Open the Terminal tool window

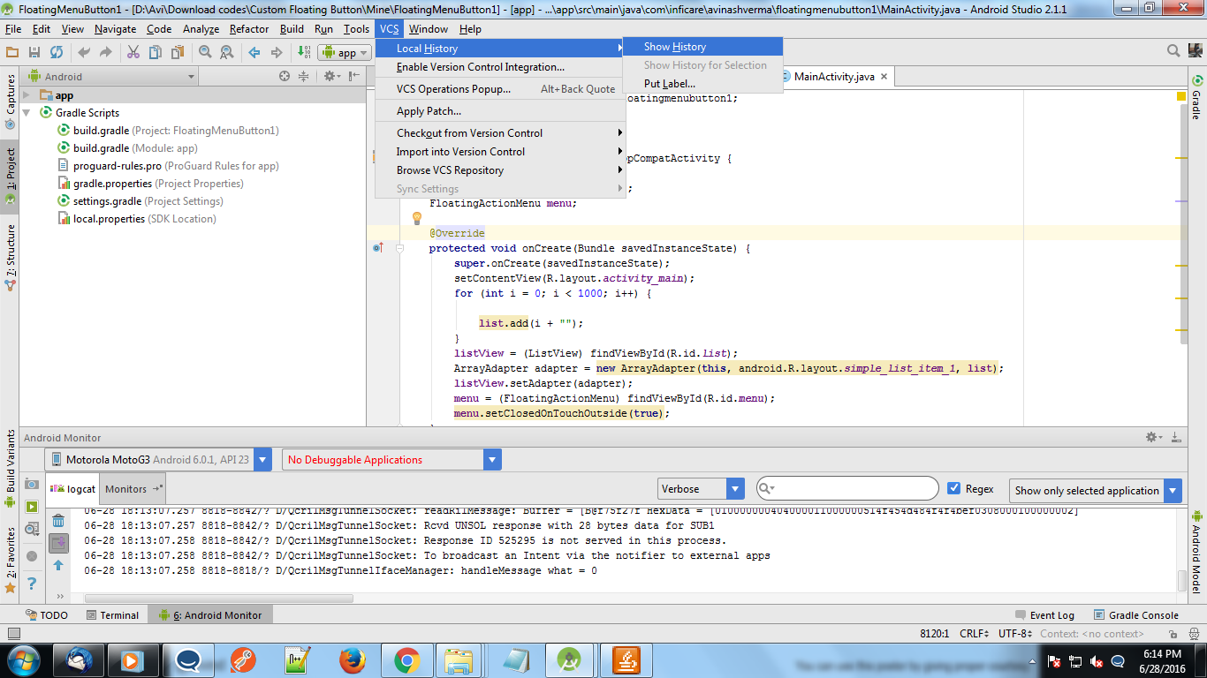point(112,615)
